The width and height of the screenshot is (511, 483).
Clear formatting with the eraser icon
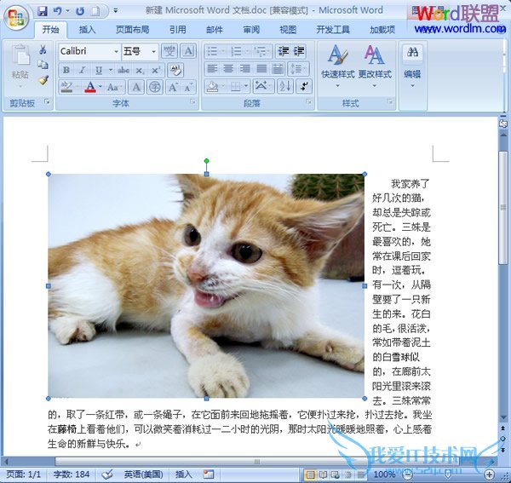[175, 70]
